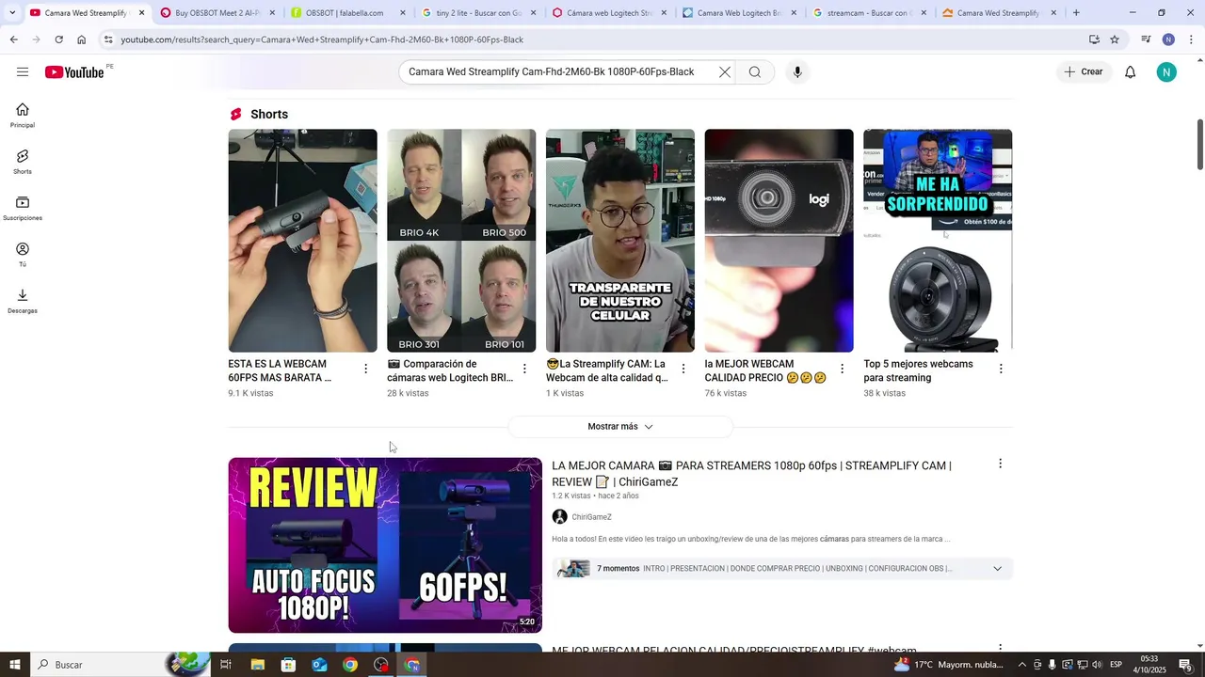The image size is (1205, 677).
Task: Open the La Streamplify CAM short title
Action: coord(607,370)
